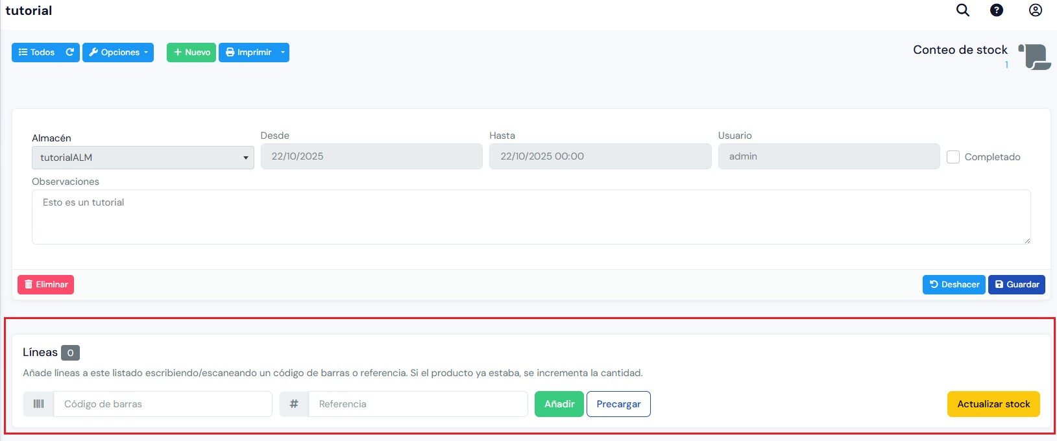Click the Usuario admin field

829,156
